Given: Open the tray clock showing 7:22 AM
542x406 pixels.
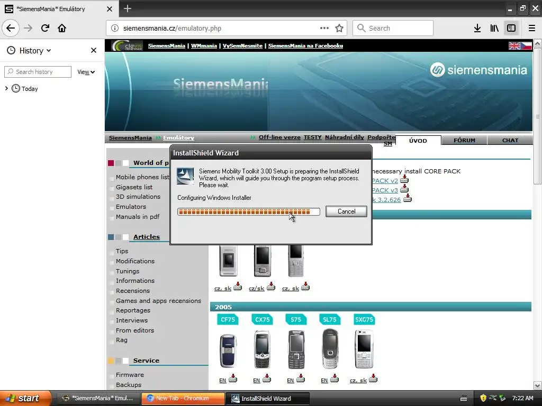Looking at the screenshot, I should (x=522, y=398).
